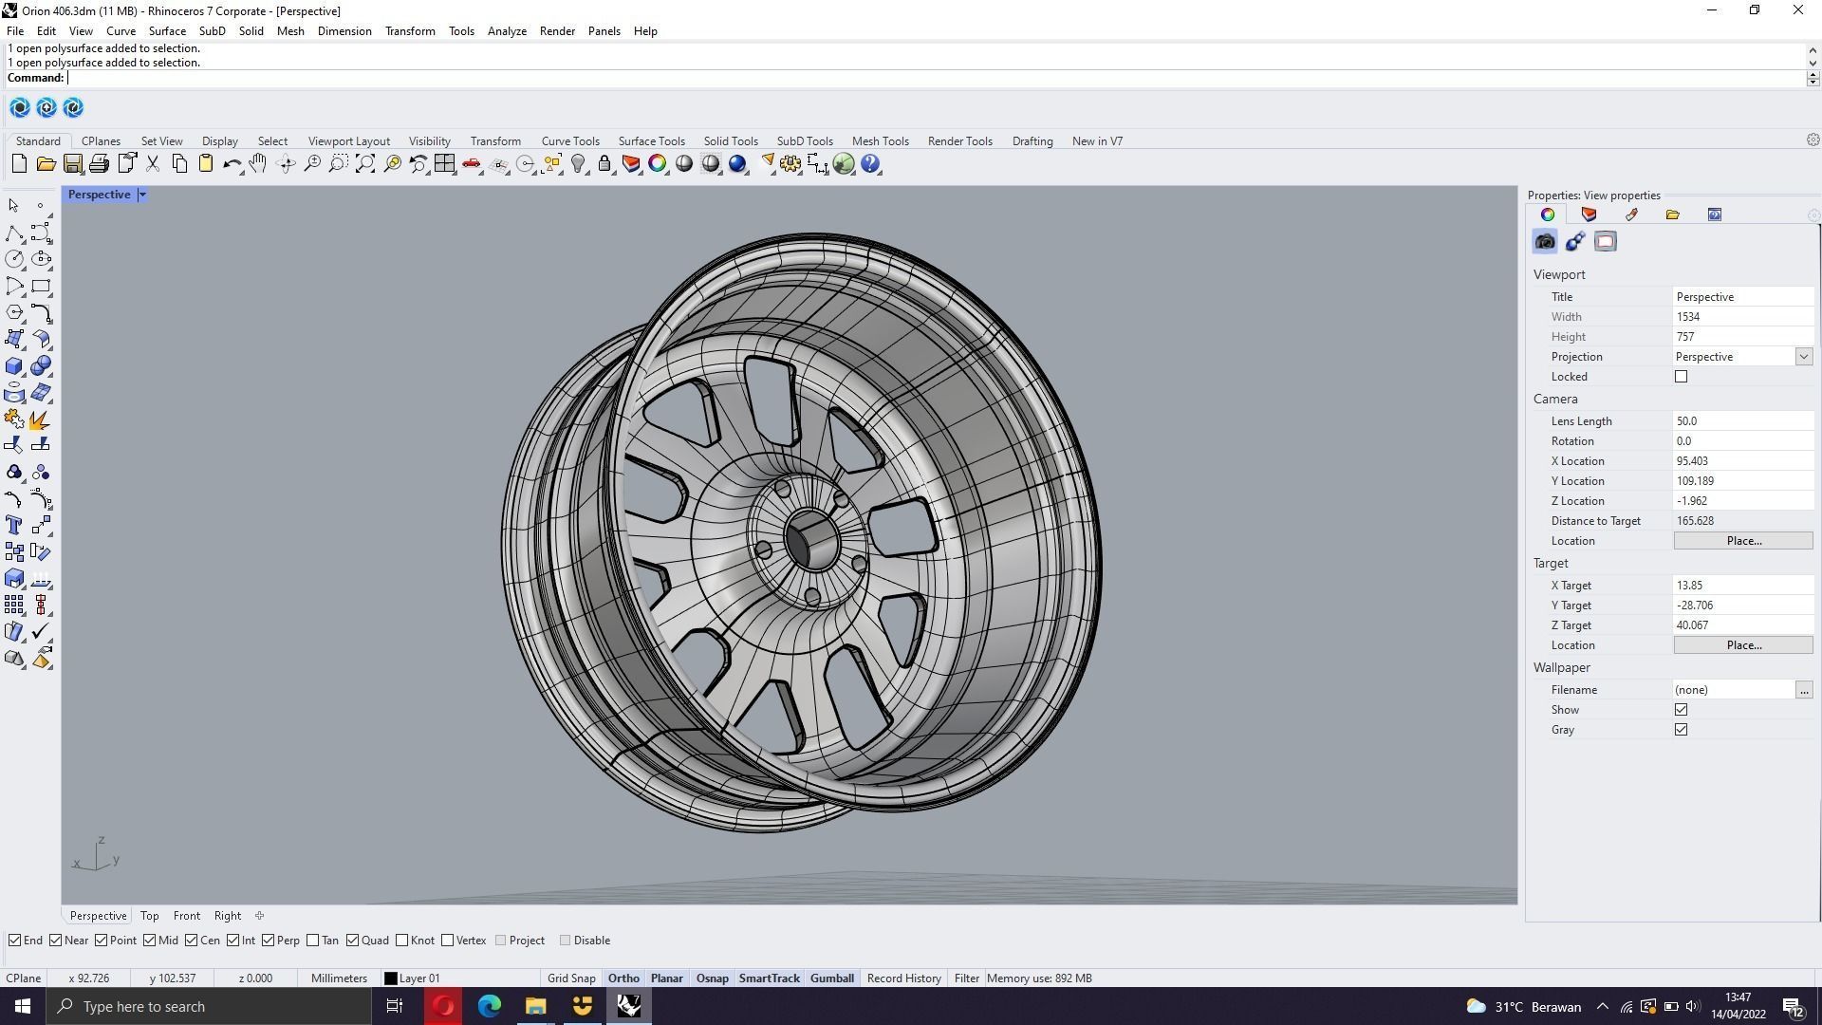The image size is (1822, 1025).
Task: Click the Cut scissors icon
Action: click(x=153, y=164)
